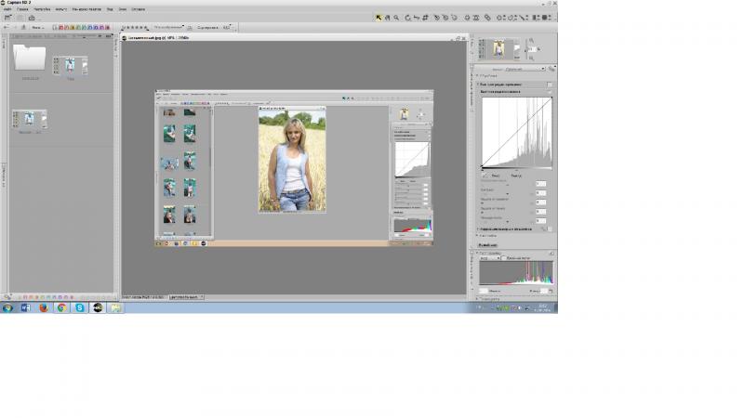Click the zoom-out magnifier below Bird's Eye
Image resolution: width=744 pixels, height=418 pixels.
tap(531, 58)
